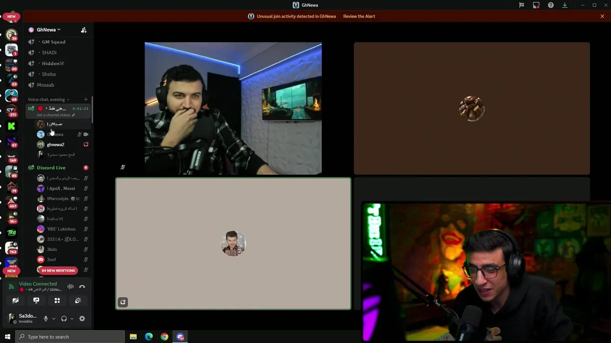Open User Settings gear icon
611x343 pixels.
point(82,319)
